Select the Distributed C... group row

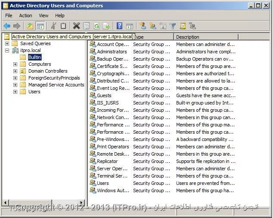(162, 81)
